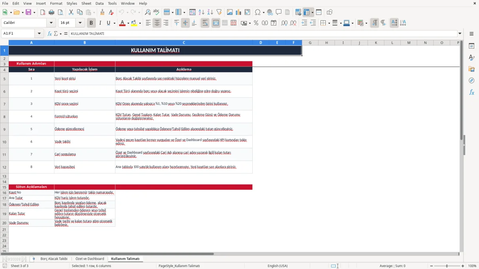The height and width of the screenshot is (269, 479).
Task: Open the Format menu
Action: click(x=56, y=3)
